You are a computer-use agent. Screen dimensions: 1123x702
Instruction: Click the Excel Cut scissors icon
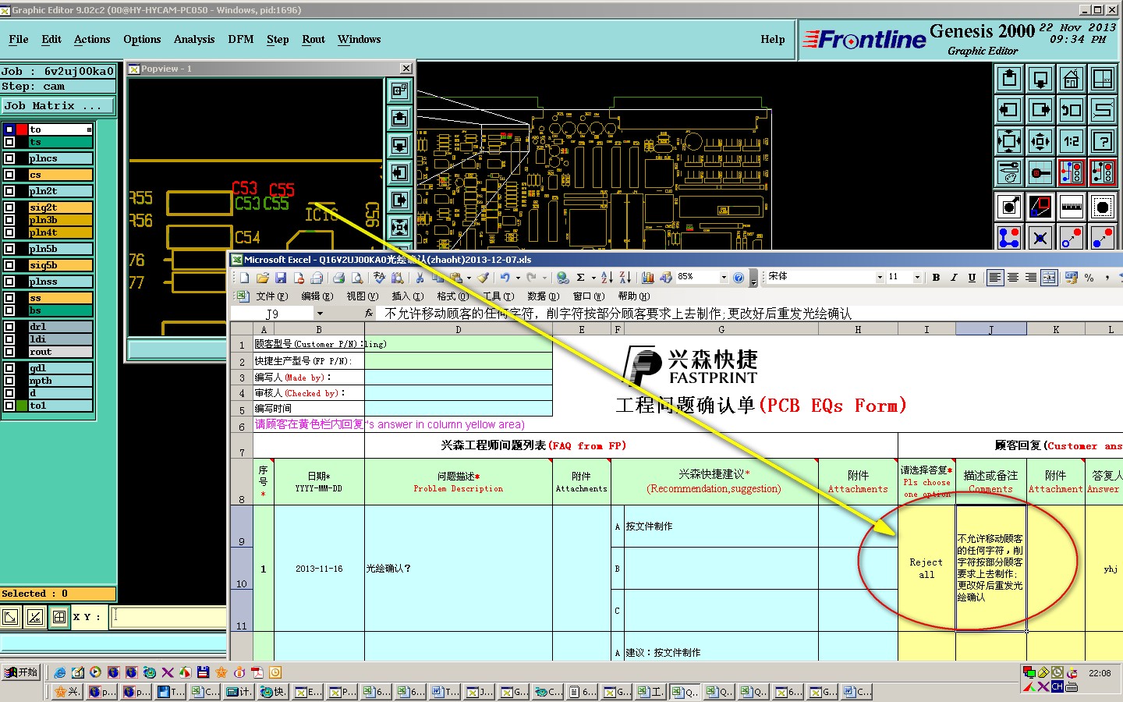pos(420,278)
